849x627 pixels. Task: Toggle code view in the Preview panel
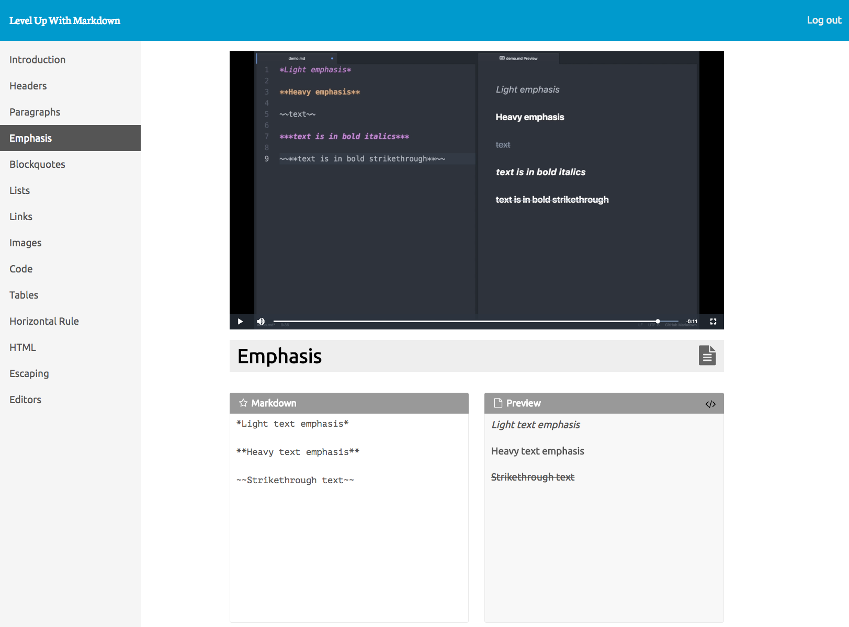coord(710,403)
